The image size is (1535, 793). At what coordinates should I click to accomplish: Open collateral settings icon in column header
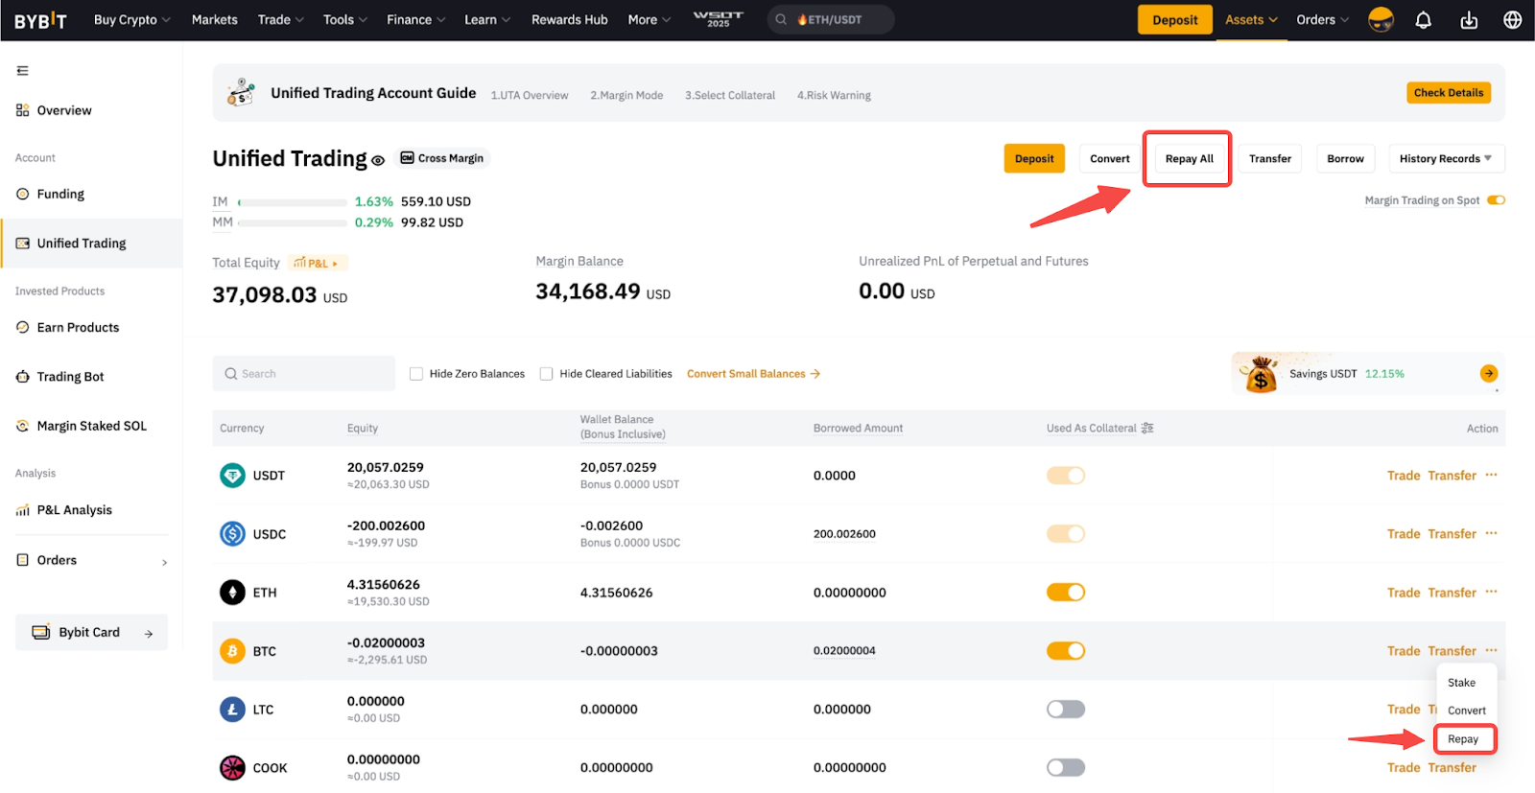[x=1147, y=429]
